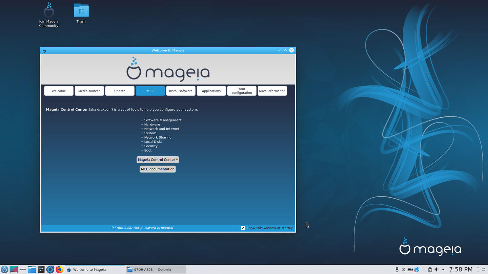Open removable device notifier tray icon
Viewport: 488px width, 274px height.
pos(397,270)
